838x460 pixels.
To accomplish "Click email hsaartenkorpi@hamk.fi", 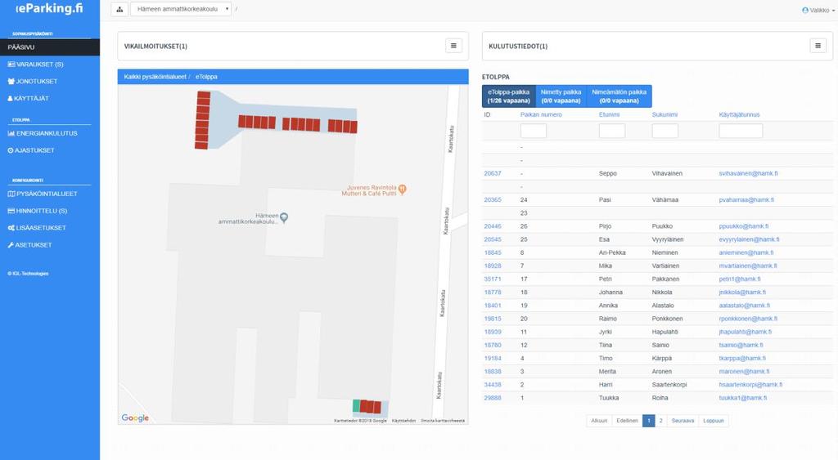I will pyautogui.click(x=751, y=385).
